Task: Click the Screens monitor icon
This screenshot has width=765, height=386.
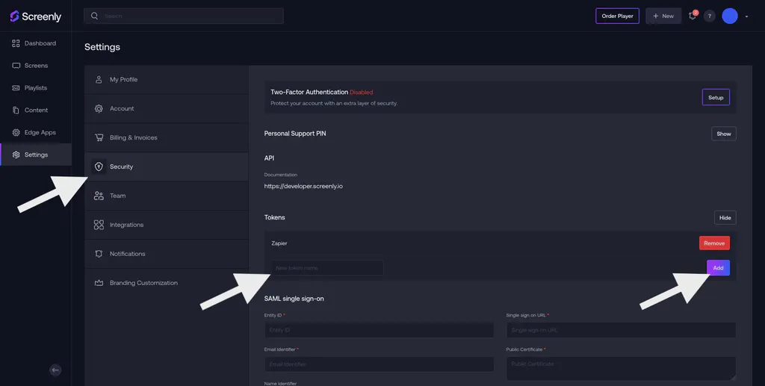Action: 16,66
